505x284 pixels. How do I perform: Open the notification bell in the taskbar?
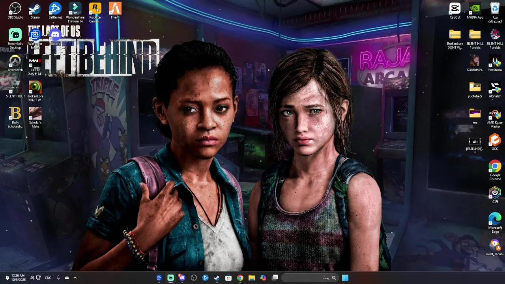[x=7, y=278]
